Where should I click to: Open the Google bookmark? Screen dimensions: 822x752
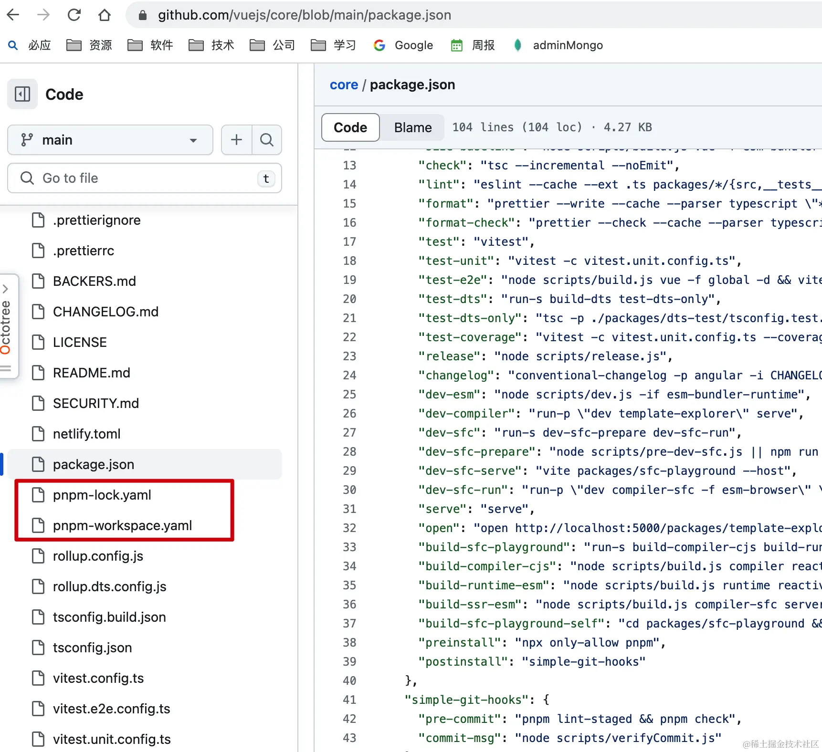(403, 45)
